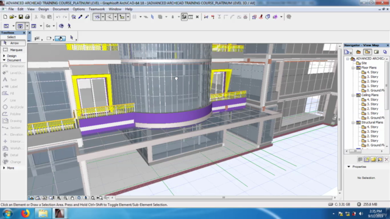The height and width of the screenshot is (219, 390).
Task: Open the Teamwork menu
Action: [x=97, y=9]
